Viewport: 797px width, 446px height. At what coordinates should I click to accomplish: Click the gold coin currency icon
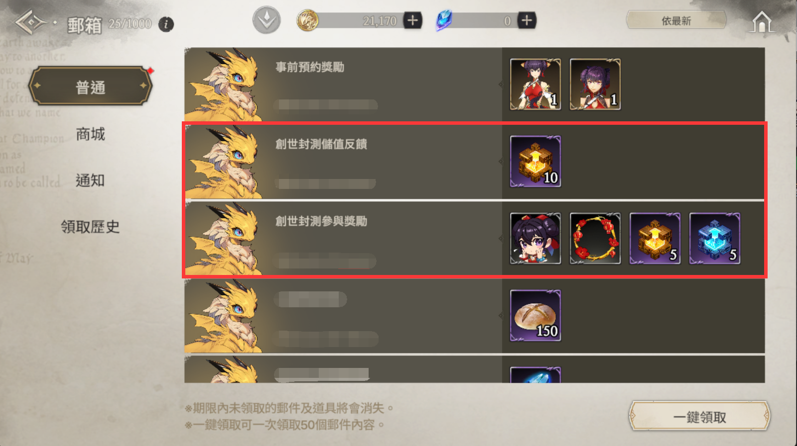coord(307,21)
